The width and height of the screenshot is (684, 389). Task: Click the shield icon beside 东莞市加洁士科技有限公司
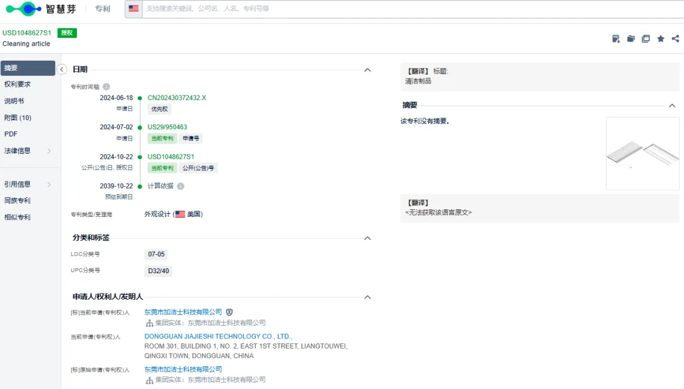229,312
